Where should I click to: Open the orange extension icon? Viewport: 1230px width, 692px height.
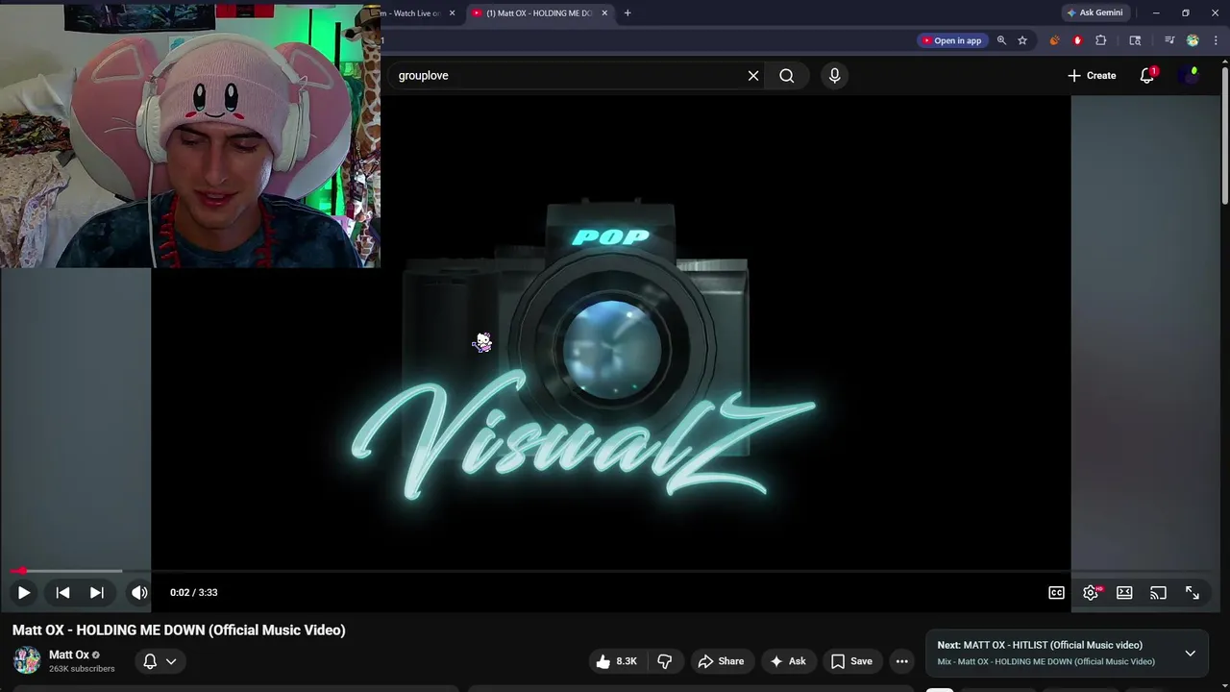point(1054,40)
